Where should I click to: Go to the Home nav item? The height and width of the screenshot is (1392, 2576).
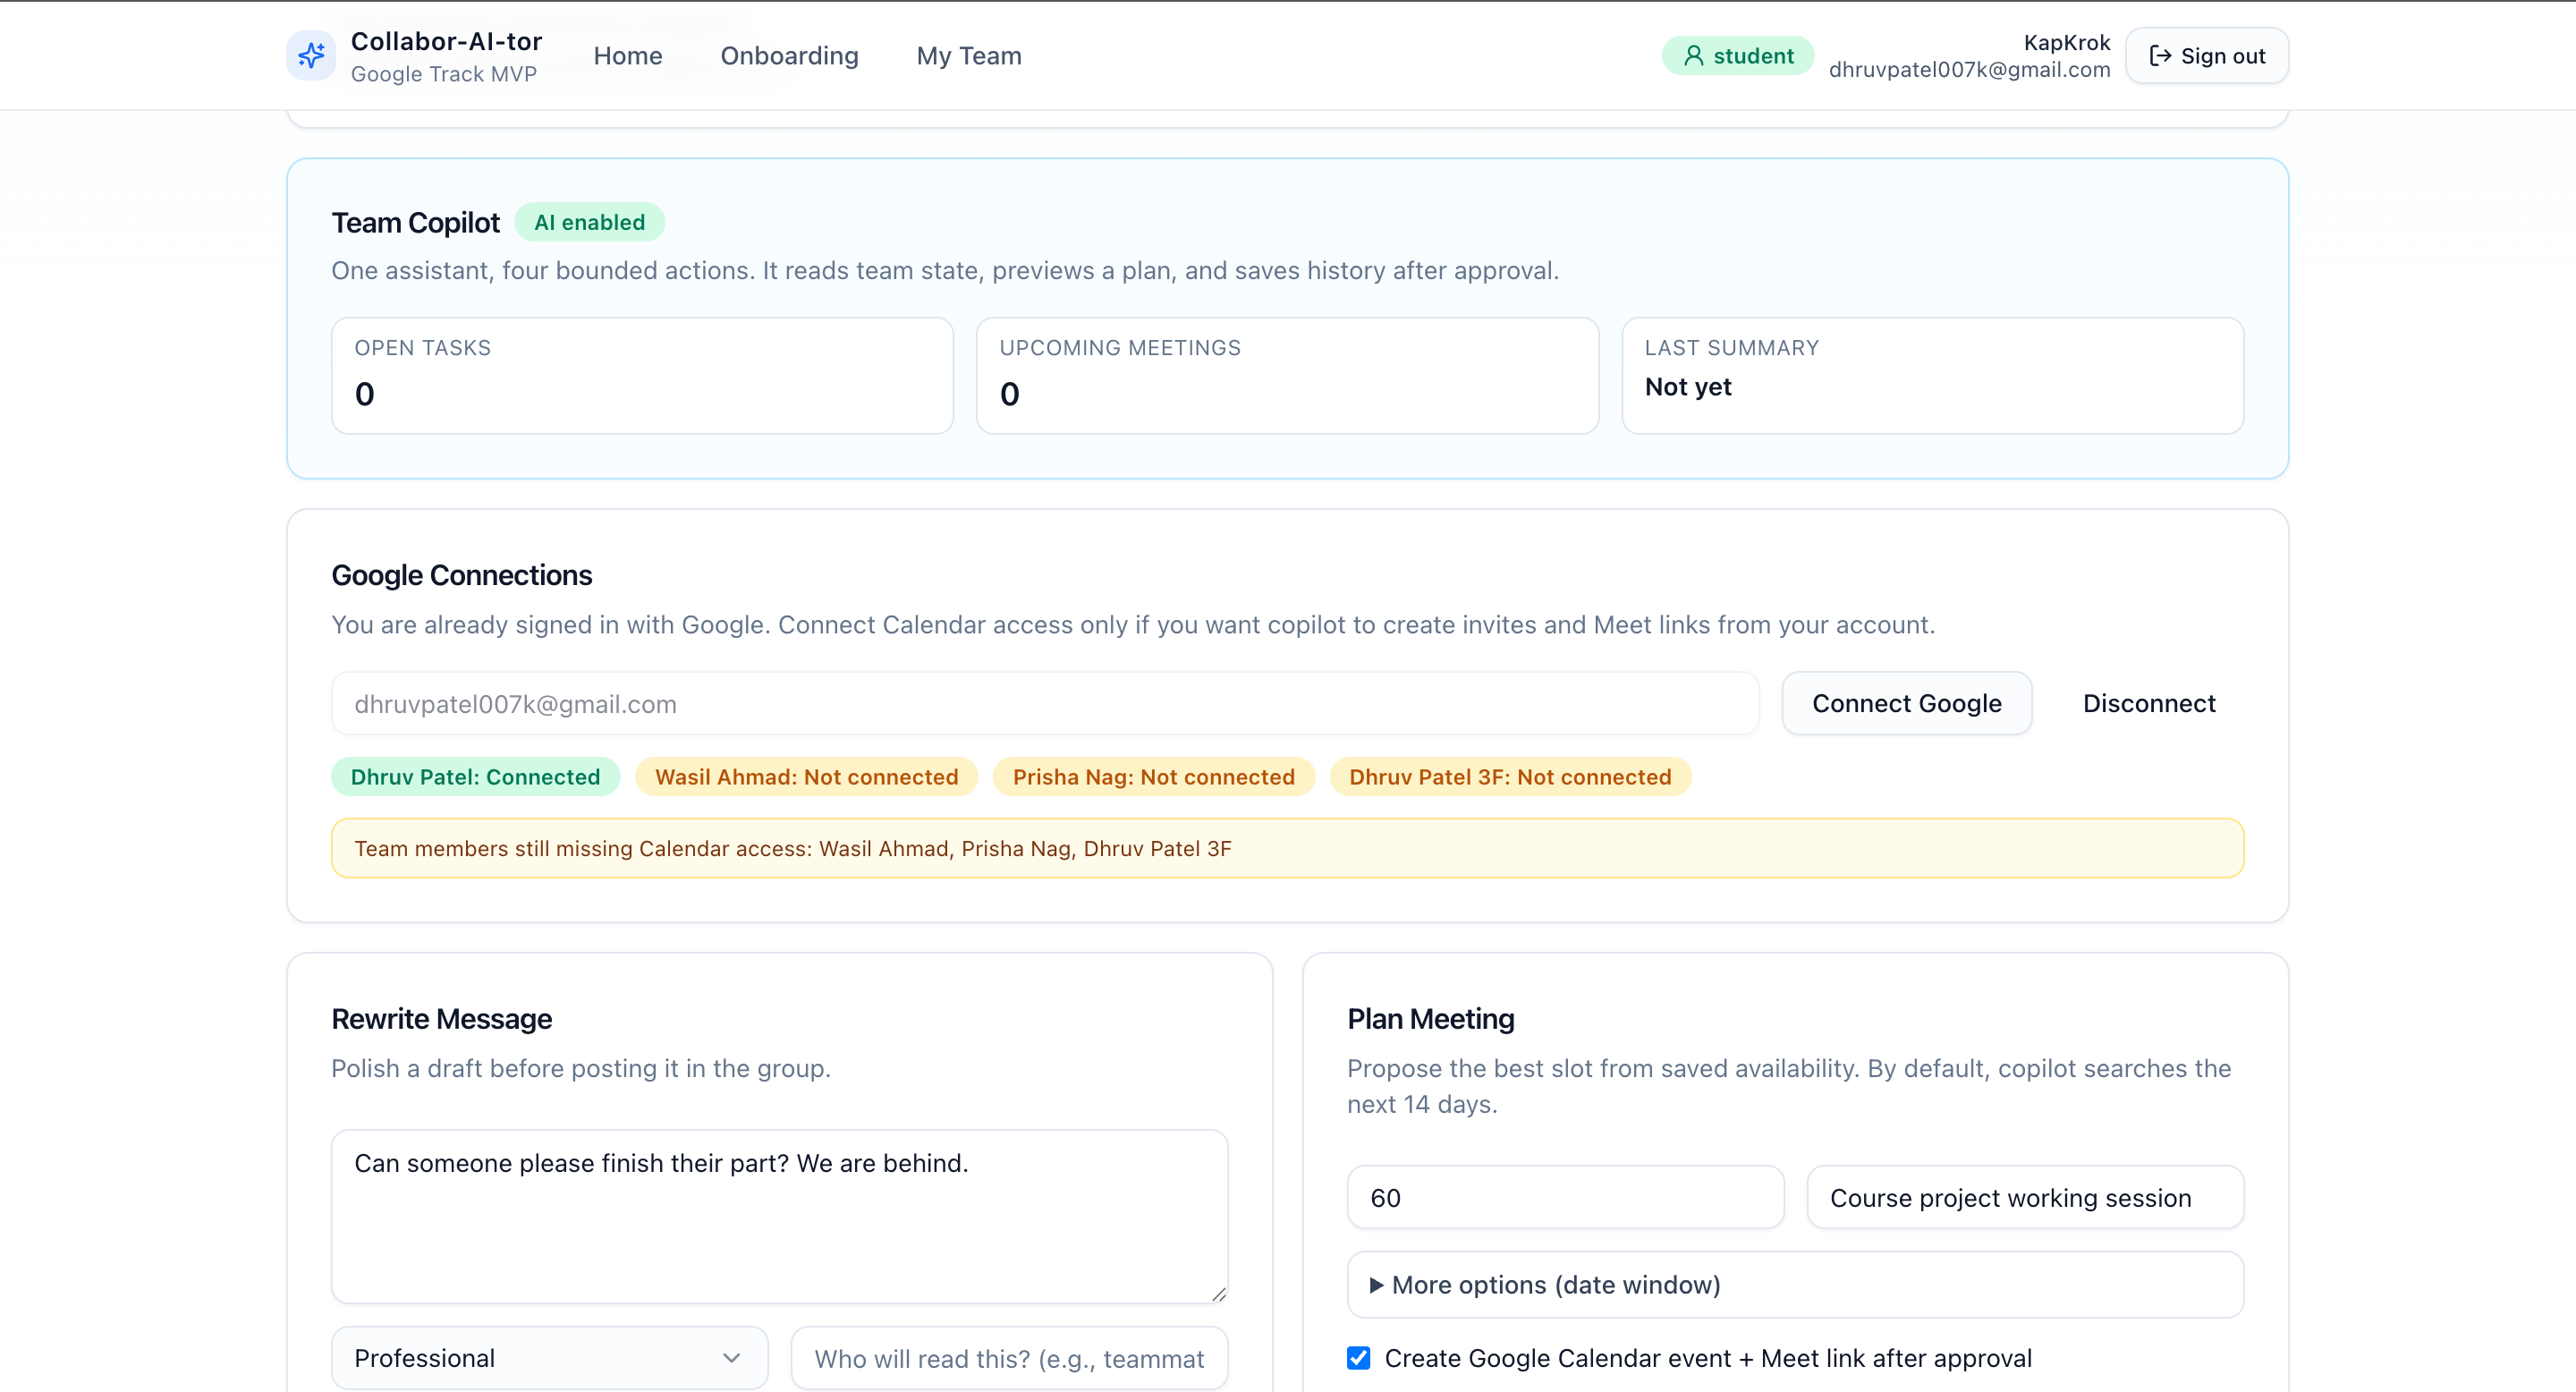[x=627, y=56]
